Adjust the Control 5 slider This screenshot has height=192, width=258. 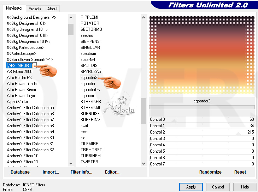tap(202, 151)
